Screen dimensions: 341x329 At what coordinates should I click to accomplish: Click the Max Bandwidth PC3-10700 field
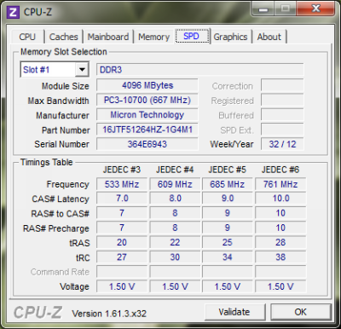point(147,101)
